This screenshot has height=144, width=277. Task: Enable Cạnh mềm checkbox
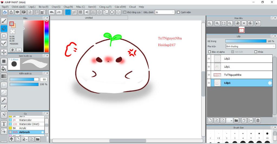pyautogui.click(x=178, y=12)
